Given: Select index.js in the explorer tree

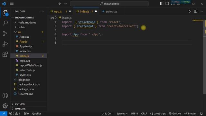Looking at the screenshot, I should click(29, 56).
